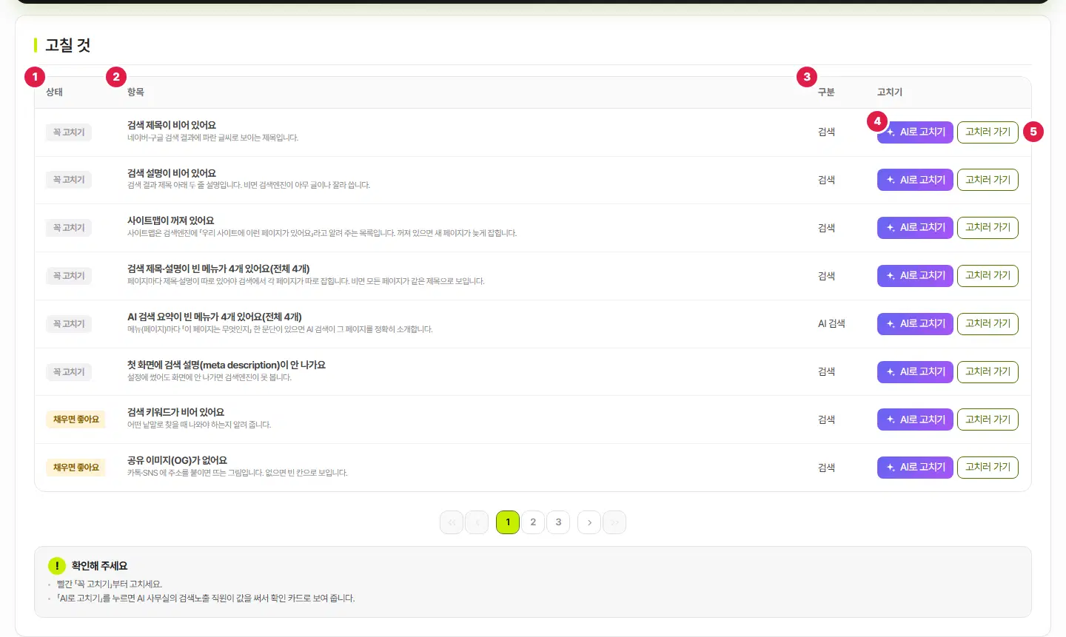The height and width of the screenshot is (637, 1066).
Task: Click 고치러 가기 for 검색 제목이 비어 있어요
Action: tap(988, 132)
